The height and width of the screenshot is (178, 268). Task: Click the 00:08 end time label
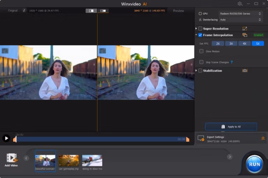click(181, 139)
